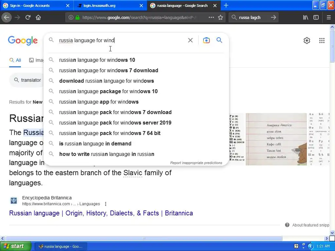
Task: Click the russia language taskbar window button
Action: 61,246
